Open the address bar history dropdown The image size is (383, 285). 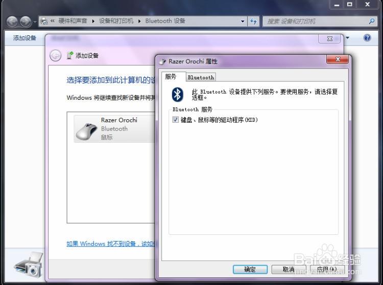243,21
